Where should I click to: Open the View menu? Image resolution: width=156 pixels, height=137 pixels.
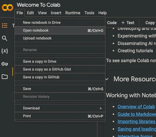pos(42,13)
